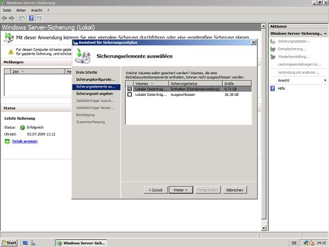Screen dimensions: 329x247
Task: Expand the Ansicht submenu arrow in Aktionen
Action: [x=325, y=80]
